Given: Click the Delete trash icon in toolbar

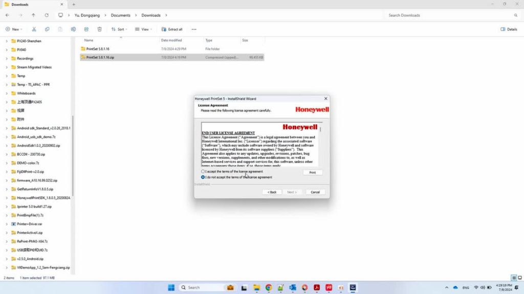Looking at the screenshot, I should (x=100, y=29).
